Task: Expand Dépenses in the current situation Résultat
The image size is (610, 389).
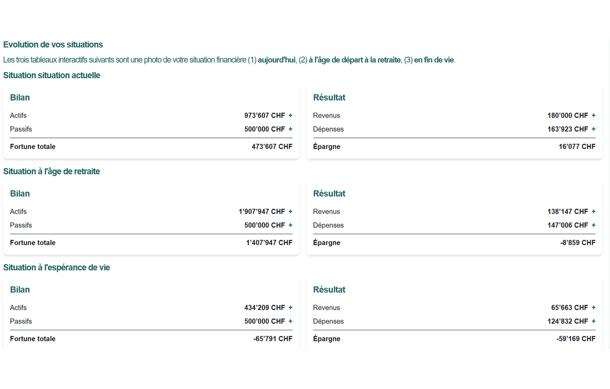Action: pos(594,129)
